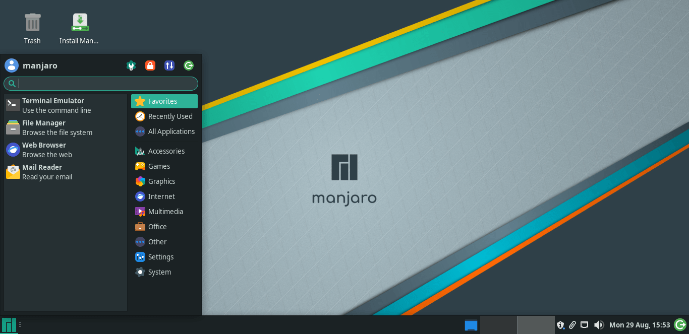
Task: Launch Terminal Emulator from favorites
Action: pyautogui.click(x=66, y=105)
